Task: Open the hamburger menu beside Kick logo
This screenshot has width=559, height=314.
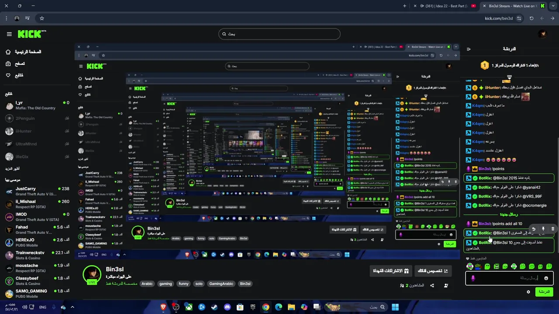Action: coord(9,34)
